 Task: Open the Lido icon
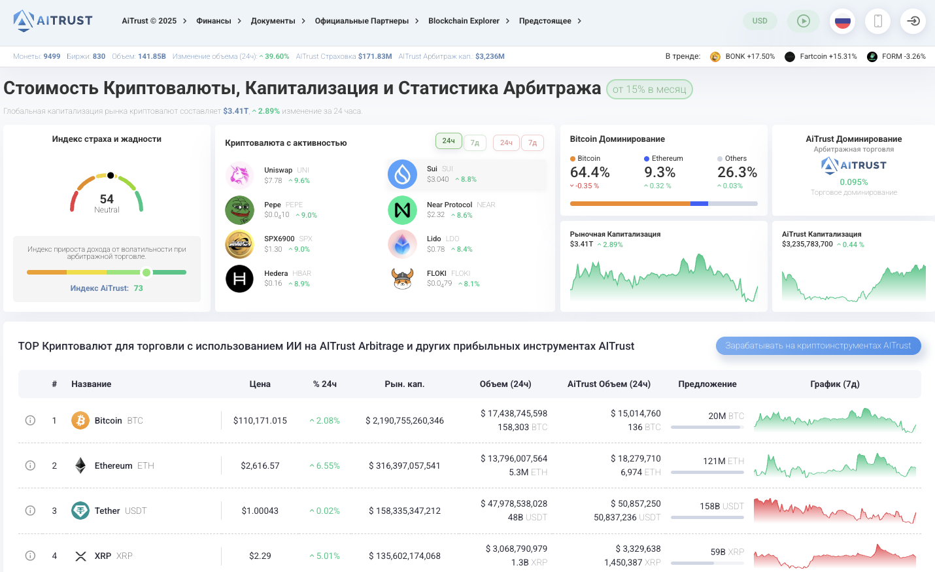(402, 244)
